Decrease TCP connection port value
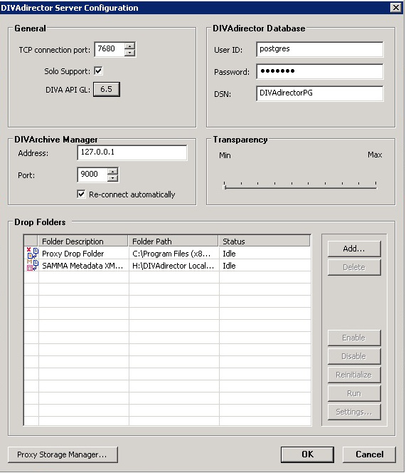The width and height of the screenshot is (406, 473). coord(130,53)
